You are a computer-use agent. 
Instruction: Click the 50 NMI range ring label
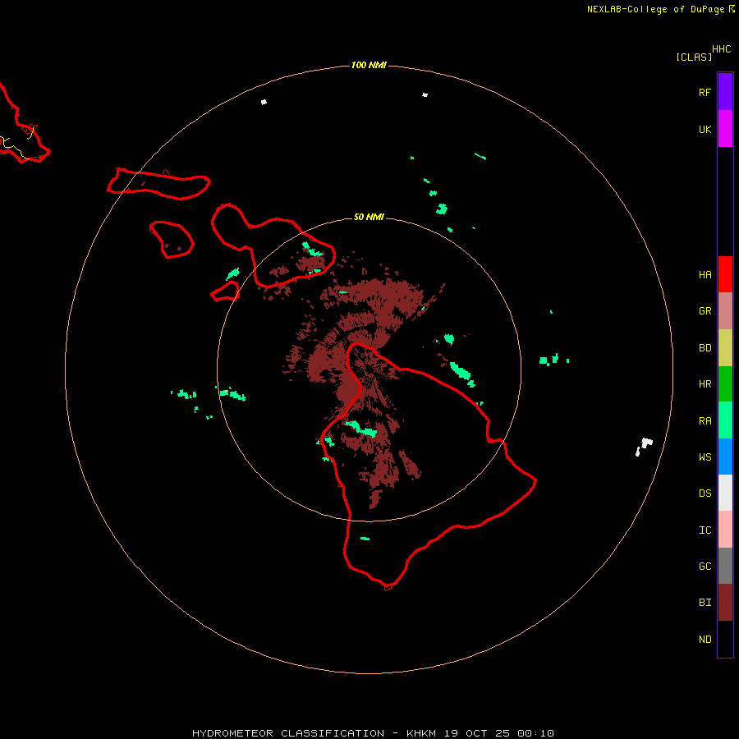pyautogui.click(x=369, y=217)
